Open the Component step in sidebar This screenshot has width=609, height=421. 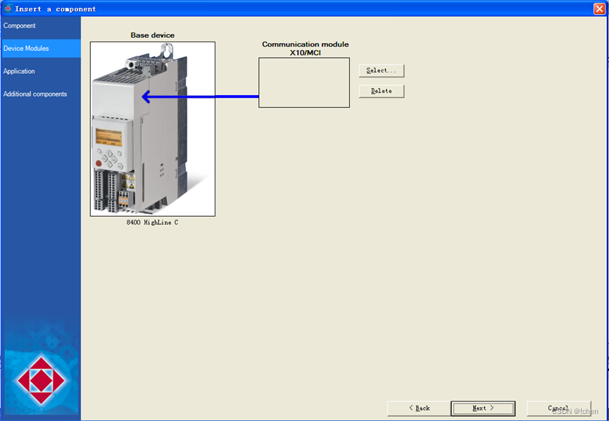click(x=20, y=25)
